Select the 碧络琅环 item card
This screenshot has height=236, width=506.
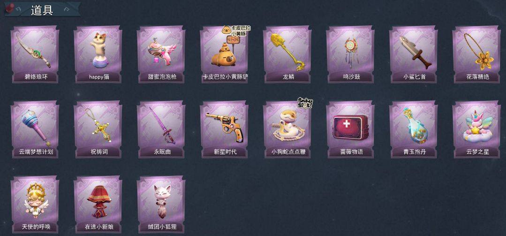click(35, 55)
